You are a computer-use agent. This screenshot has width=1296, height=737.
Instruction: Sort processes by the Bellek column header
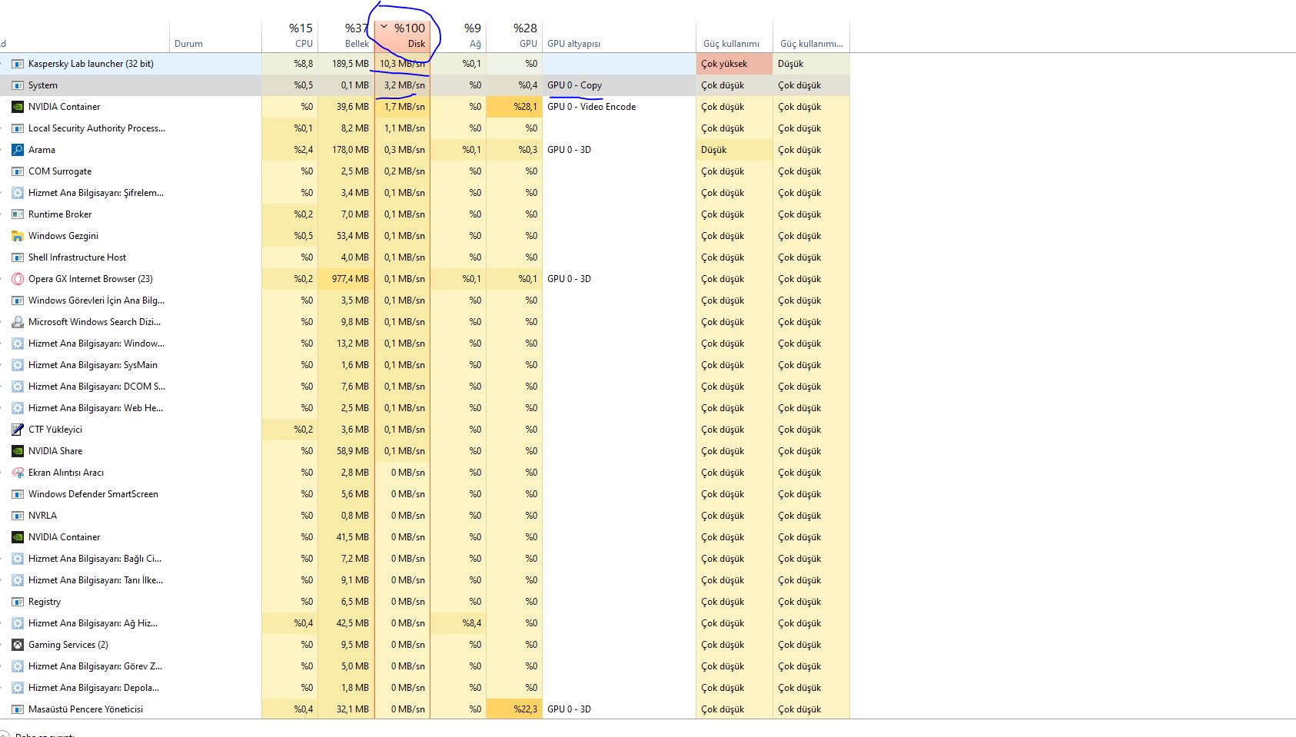pos(346,35)
